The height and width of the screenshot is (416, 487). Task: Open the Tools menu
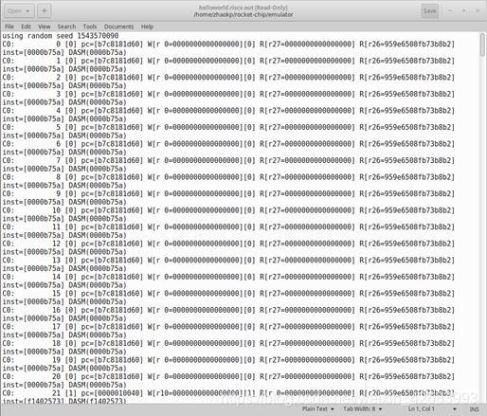(x=90, y=27)
